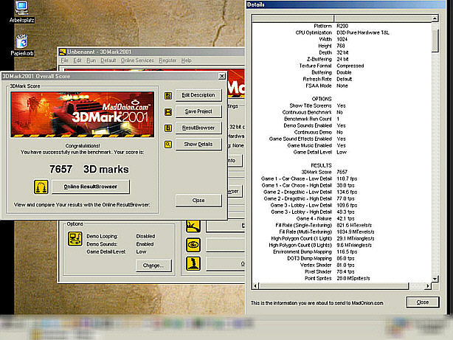The image size is (453, 340).
Task: Select the Pixel Shader row
Action: click(342, 272)
